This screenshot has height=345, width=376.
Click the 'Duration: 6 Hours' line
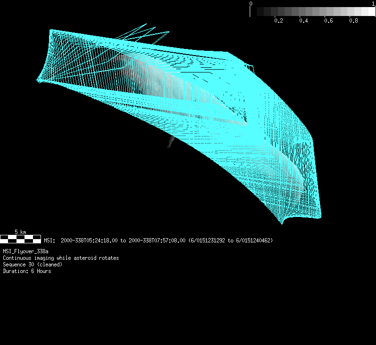tap(27, 271)
